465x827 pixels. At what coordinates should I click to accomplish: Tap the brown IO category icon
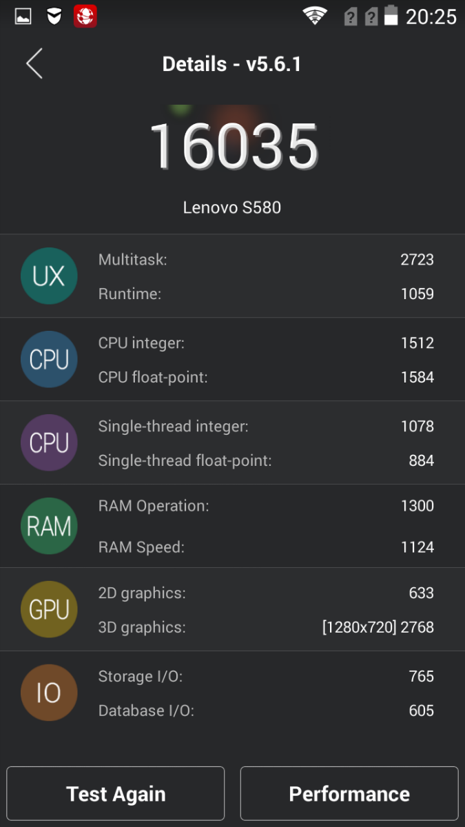point(49,693)
